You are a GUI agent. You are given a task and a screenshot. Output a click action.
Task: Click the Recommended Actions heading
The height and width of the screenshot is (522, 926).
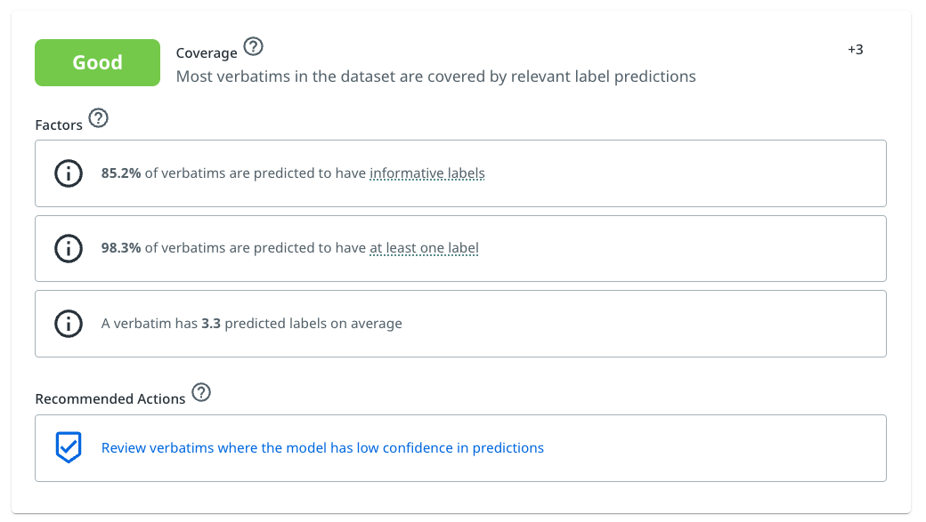tap(110, 399)
